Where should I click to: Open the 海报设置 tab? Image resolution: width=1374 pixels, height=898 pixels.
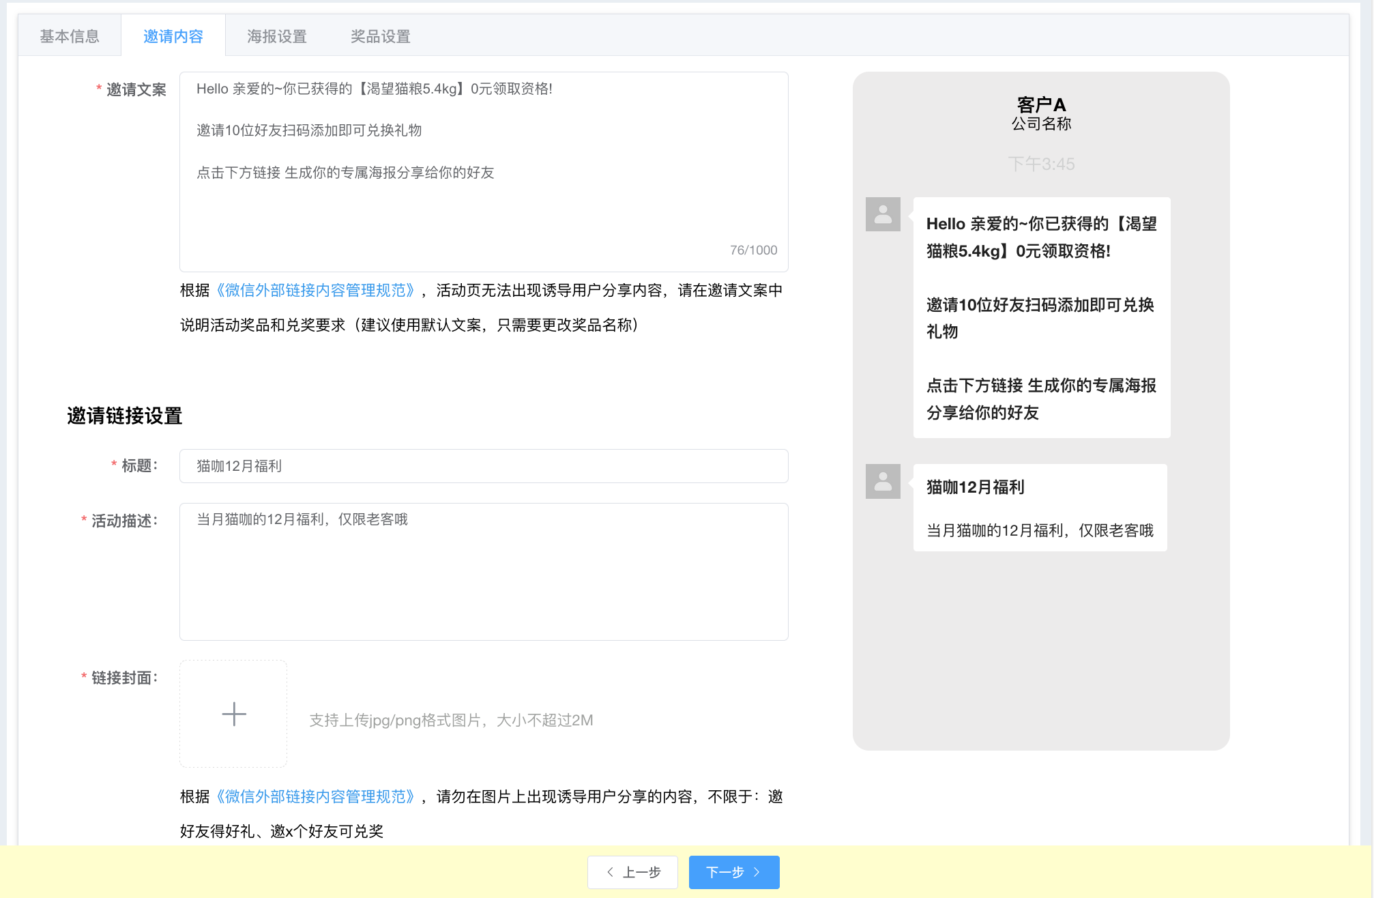277,36
